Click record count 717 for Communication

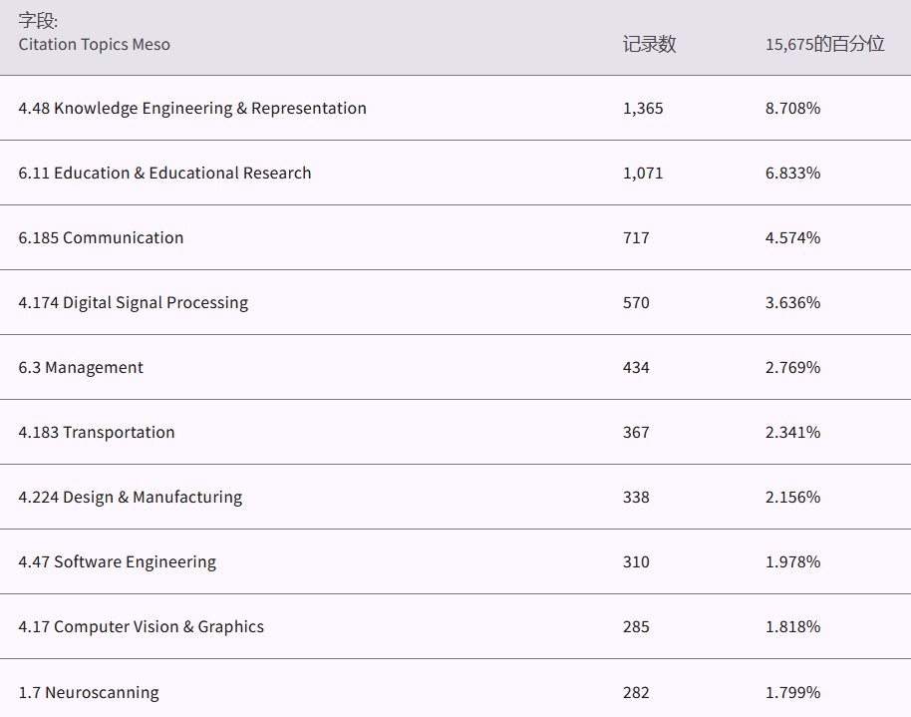tap(636, 237)
